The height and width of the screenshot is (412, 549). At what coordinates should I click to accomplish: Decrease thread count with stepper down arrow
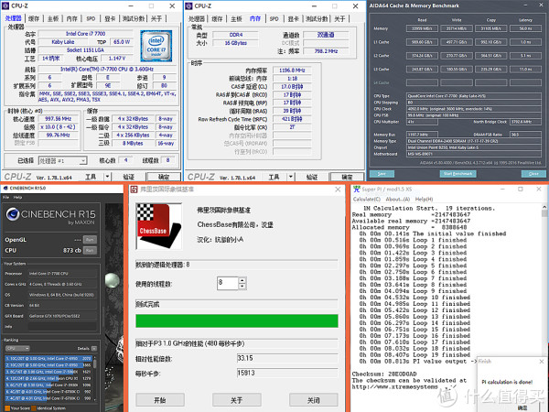(242, 287)
